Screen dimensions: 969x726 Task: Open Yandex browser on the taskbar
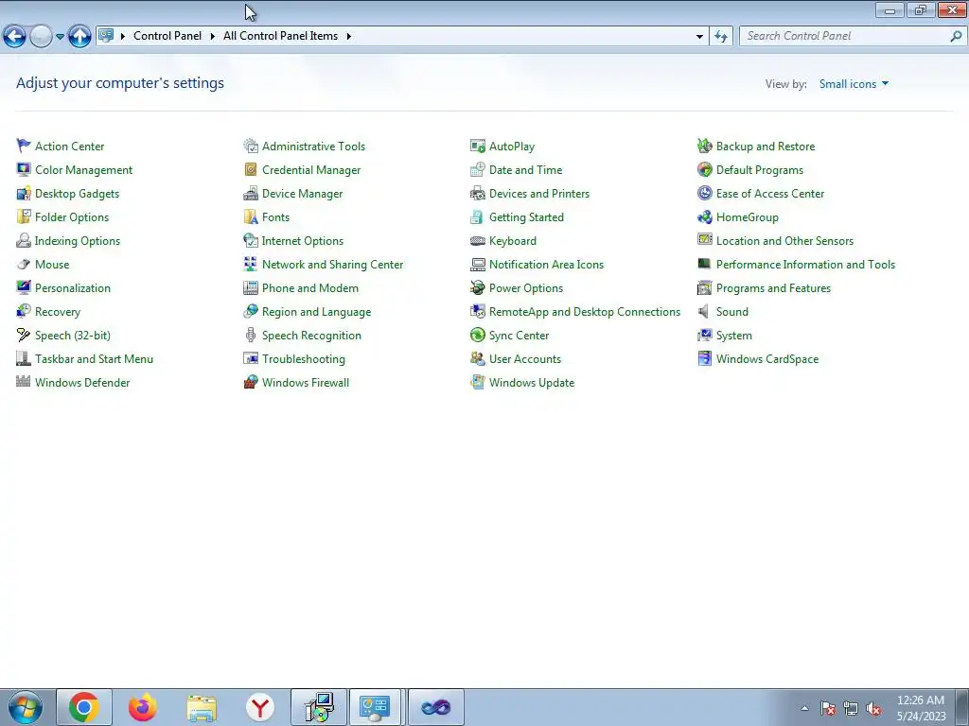coord(260,707)
